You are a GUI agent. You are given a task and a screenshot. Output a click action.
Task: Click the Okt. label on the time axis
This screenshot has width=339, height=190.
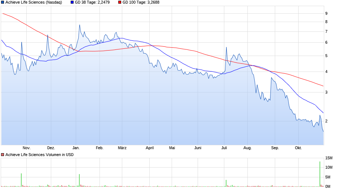pos(298,148)
